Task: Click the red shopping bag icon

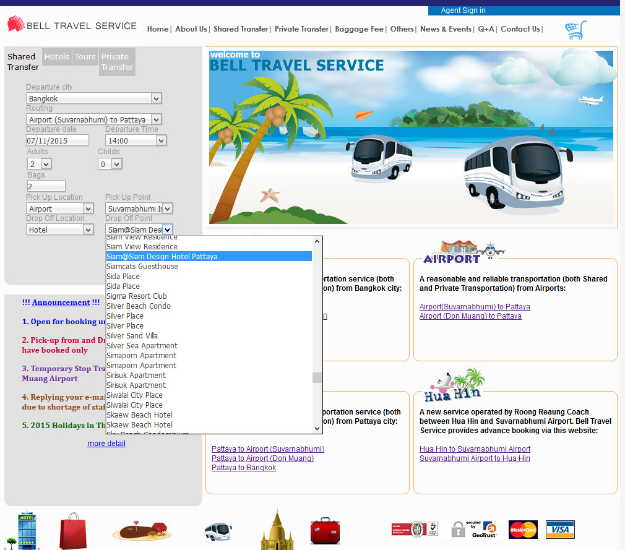Action: (73, 531)
